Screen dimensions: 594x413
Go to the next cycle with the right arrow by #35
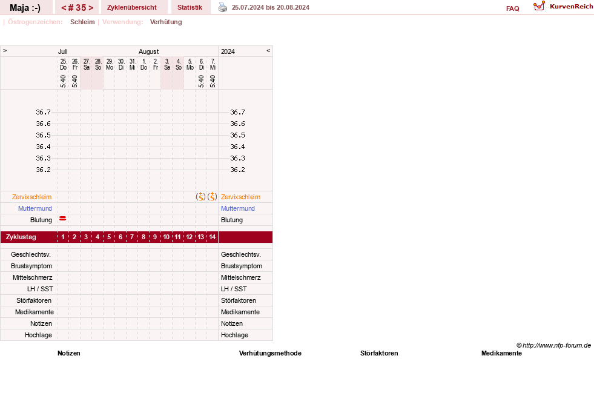[x=91, y=8]
